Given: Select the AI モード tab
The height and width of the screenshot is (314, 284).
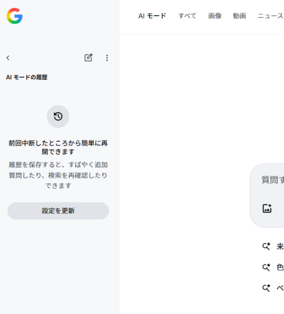Looking at the screenshot, I should 152,16.
